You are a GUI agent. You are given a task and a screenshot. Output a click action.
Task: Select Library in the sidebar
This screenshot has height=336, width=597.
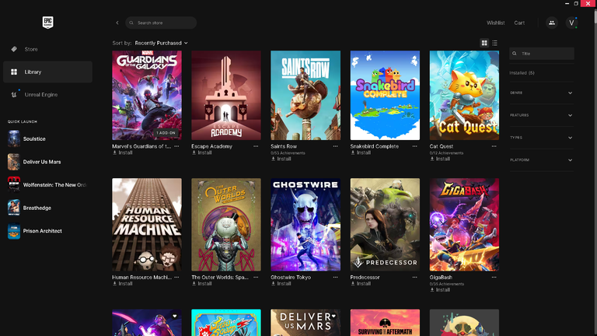coord(47,72)
